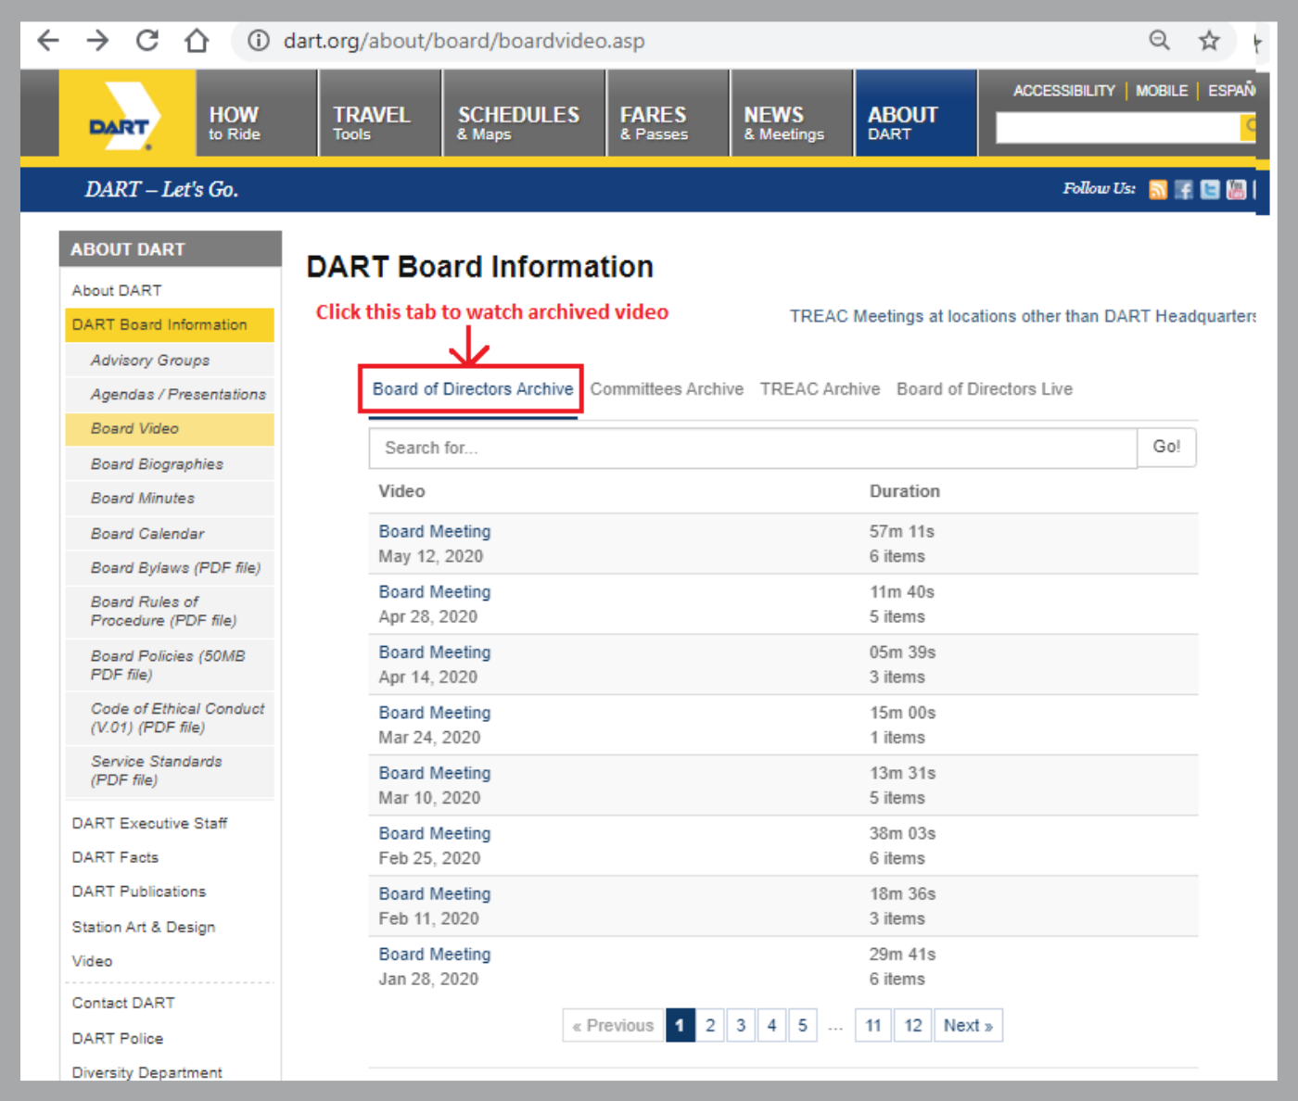The image size is (1298, 1101).
Task: Select the Board of Directors Archive tab
Action: point(473,389)
